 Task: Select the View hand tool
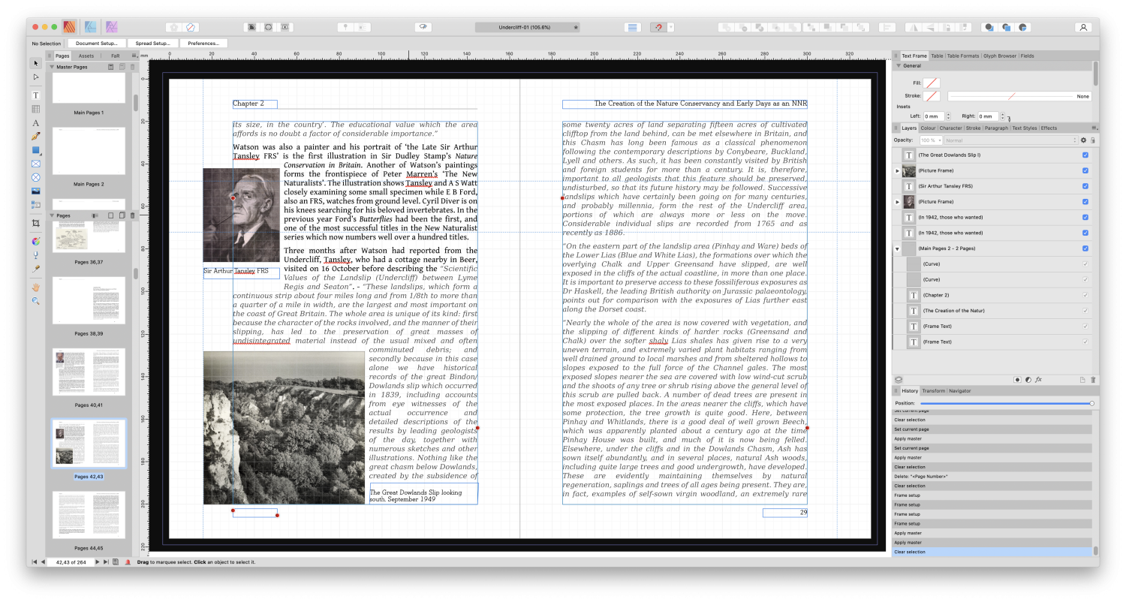pos(35,287)
